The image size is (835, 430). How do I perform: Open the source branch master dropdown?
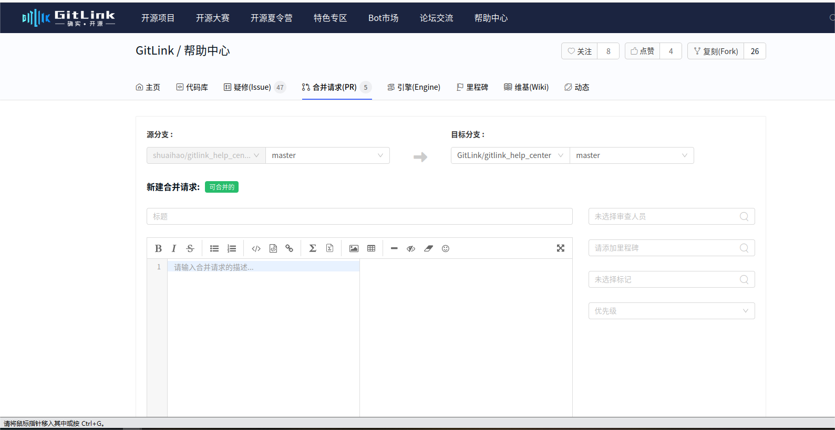(327, 155)
